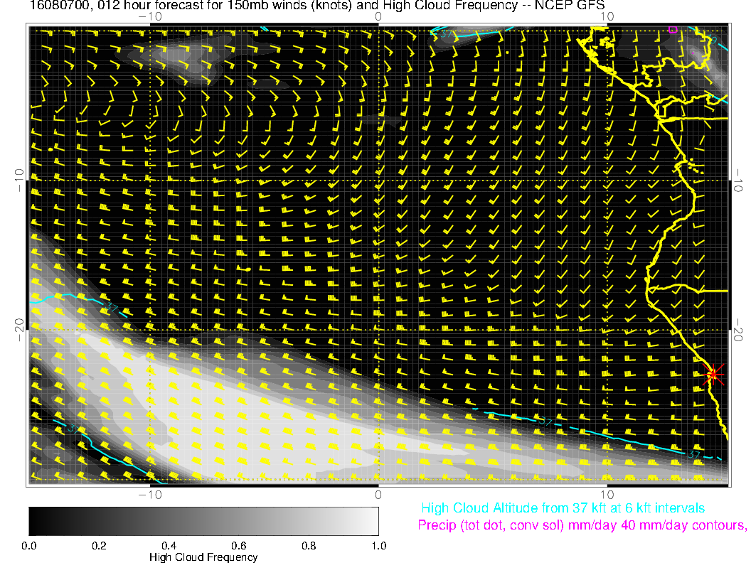Click the cyan 'High Cloud Altitude' legend text
The image size is (751, 580).
pyautogui.click(x=563, y=508)
